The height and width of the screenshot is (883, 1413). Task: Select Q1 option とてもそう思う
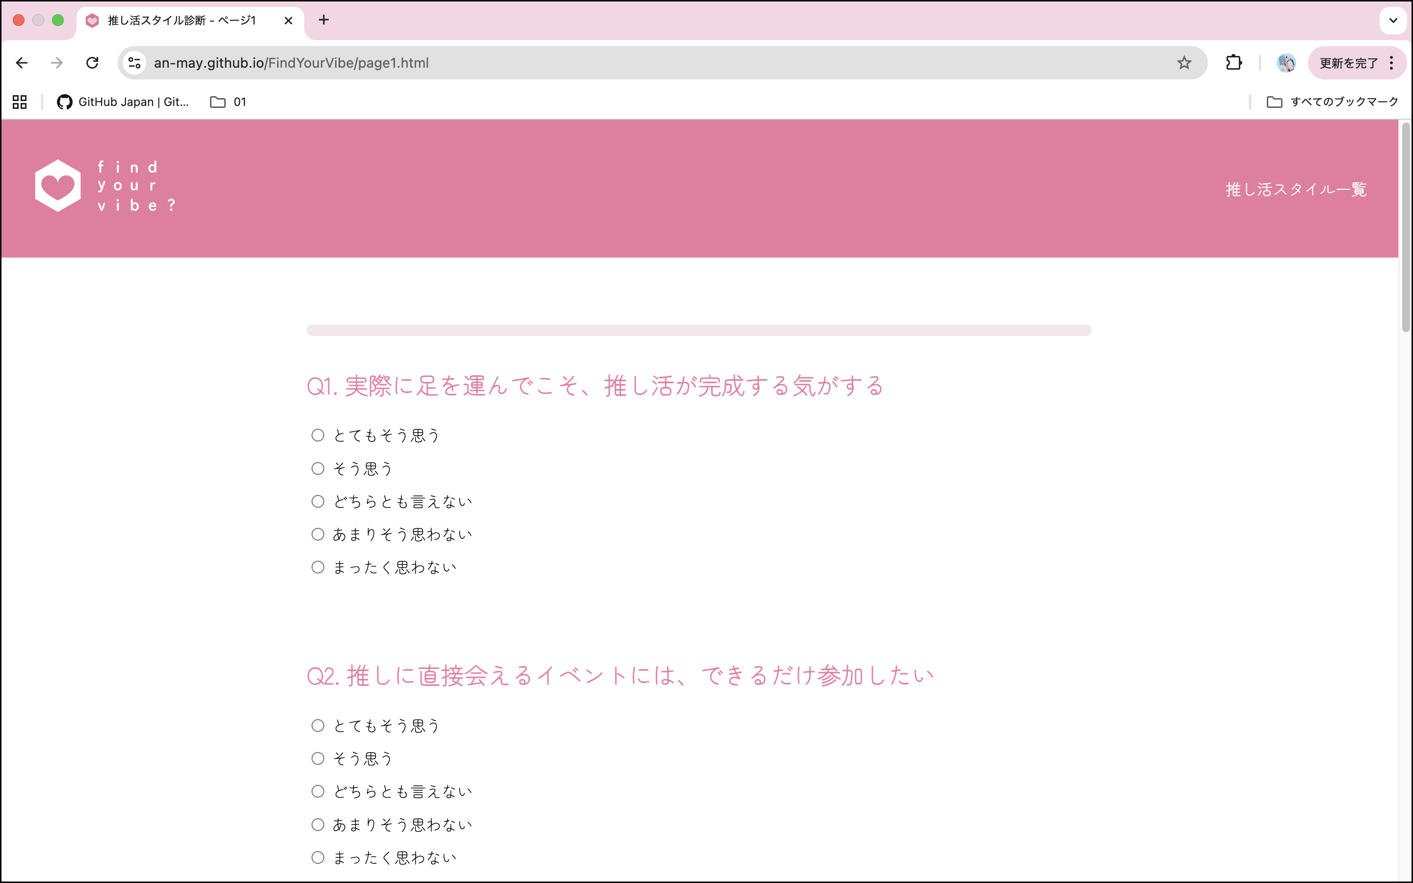[317, 435]
